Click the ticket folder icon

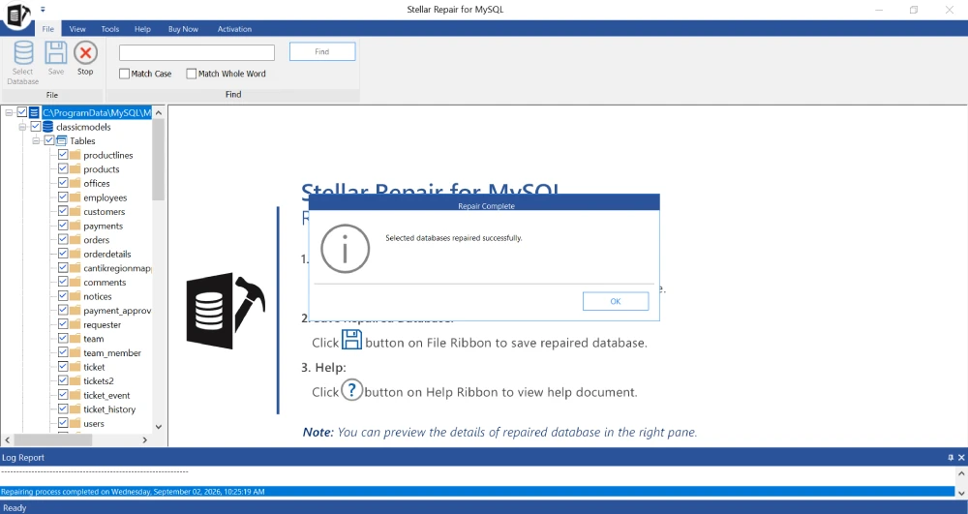(76, 367)
